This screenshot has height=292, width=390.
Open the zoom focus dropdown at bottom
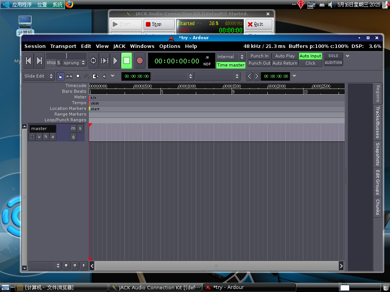(x=45, y=266)
